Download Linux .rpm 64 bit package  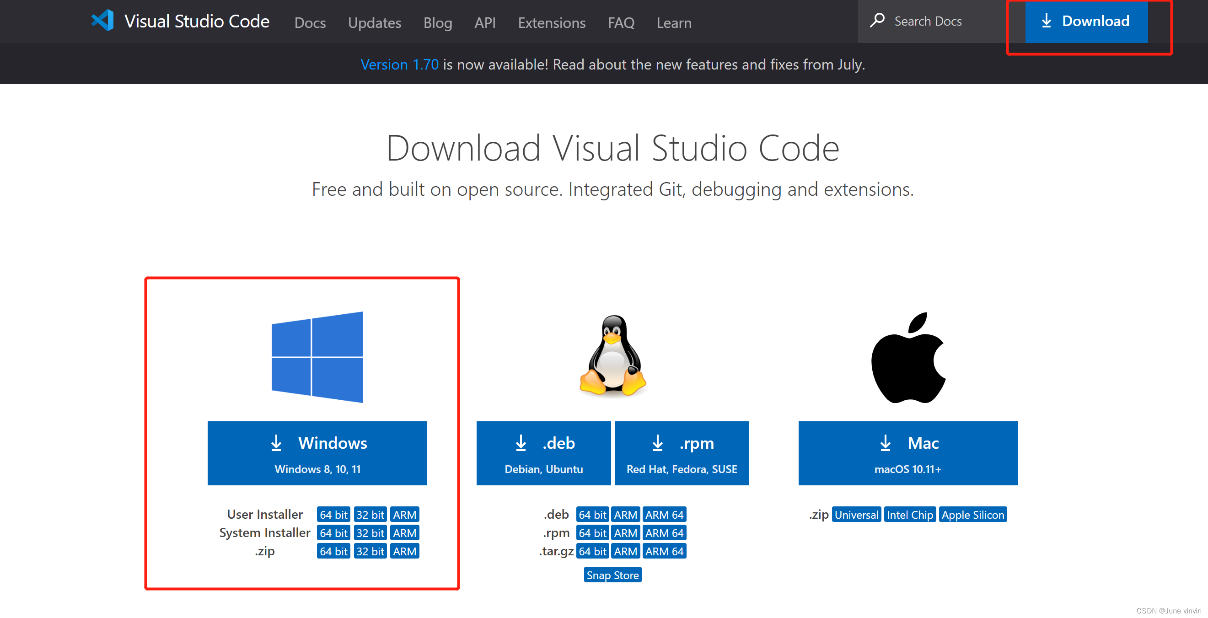[x=592, y=532]
